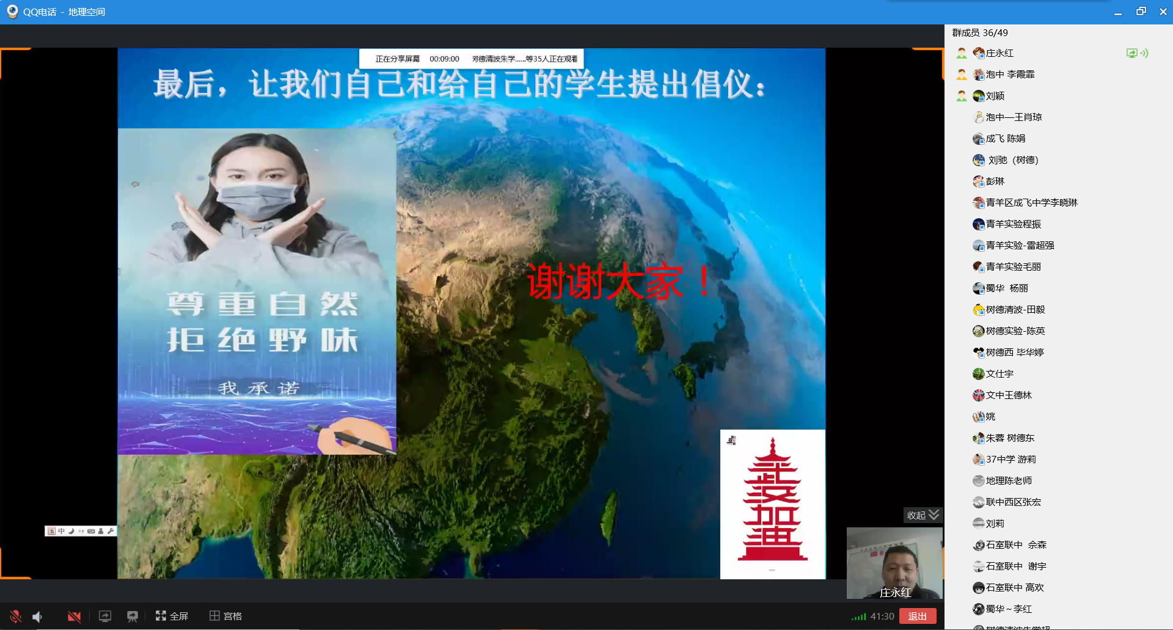The image size is (1173, 630).
Task: Click the wrench icon on the input method bar
Action: coord(111,531)
